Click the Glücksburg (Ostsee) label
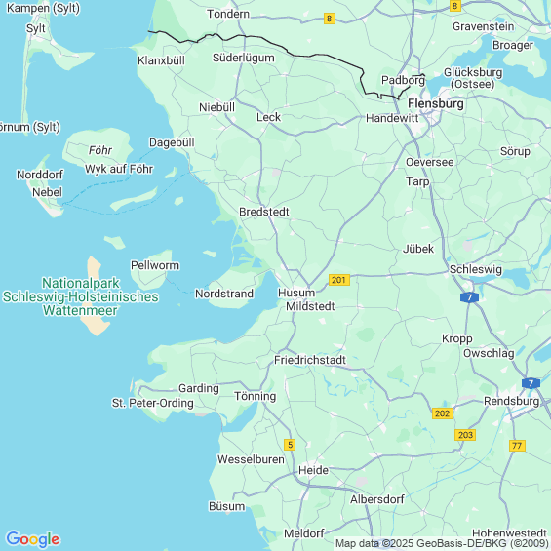This screenshot has width=551, height=551. click(473, 78)
